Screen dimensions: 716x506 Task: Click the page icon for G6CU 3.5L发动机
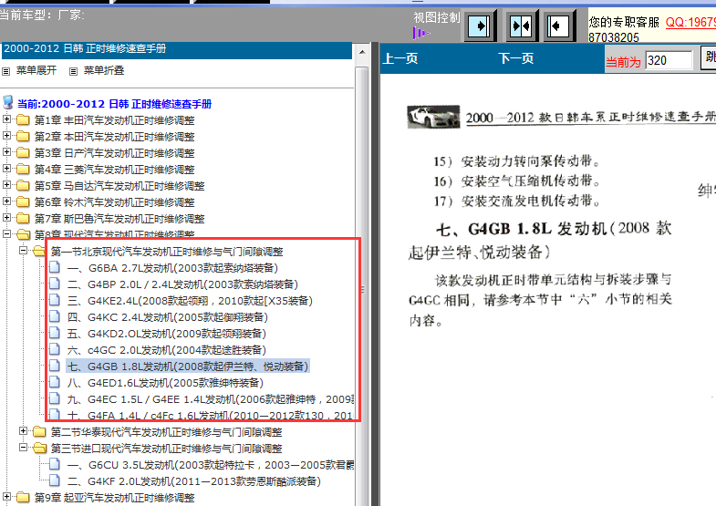tap(55, 464)
